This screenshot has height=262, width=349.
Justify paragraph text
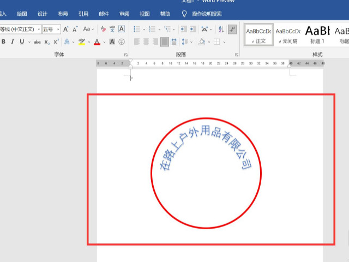[165, 41]
